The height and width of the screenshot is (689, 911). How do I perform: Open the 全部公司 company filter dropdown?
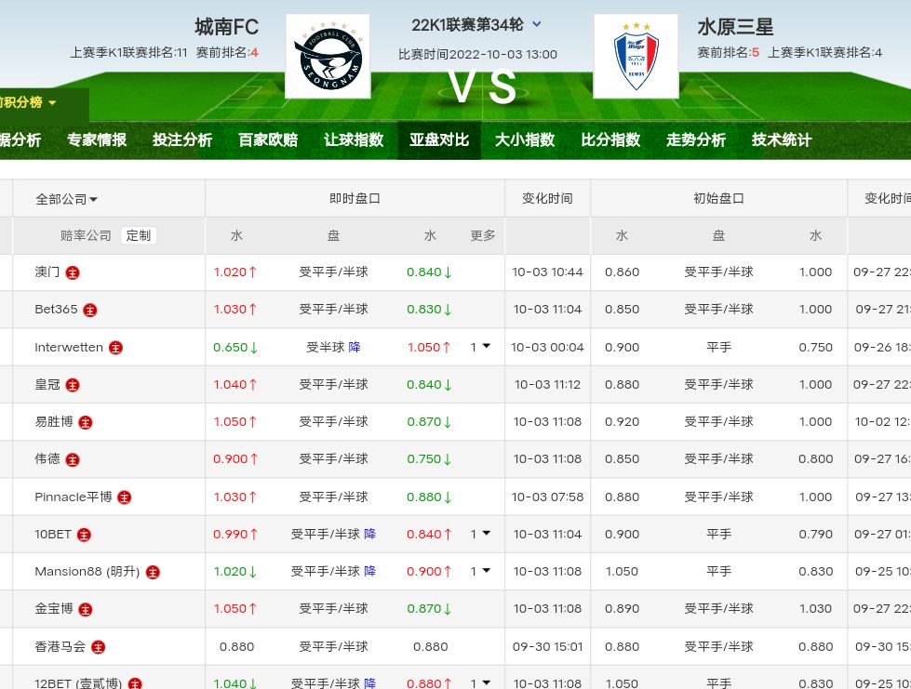coord(66,199)
